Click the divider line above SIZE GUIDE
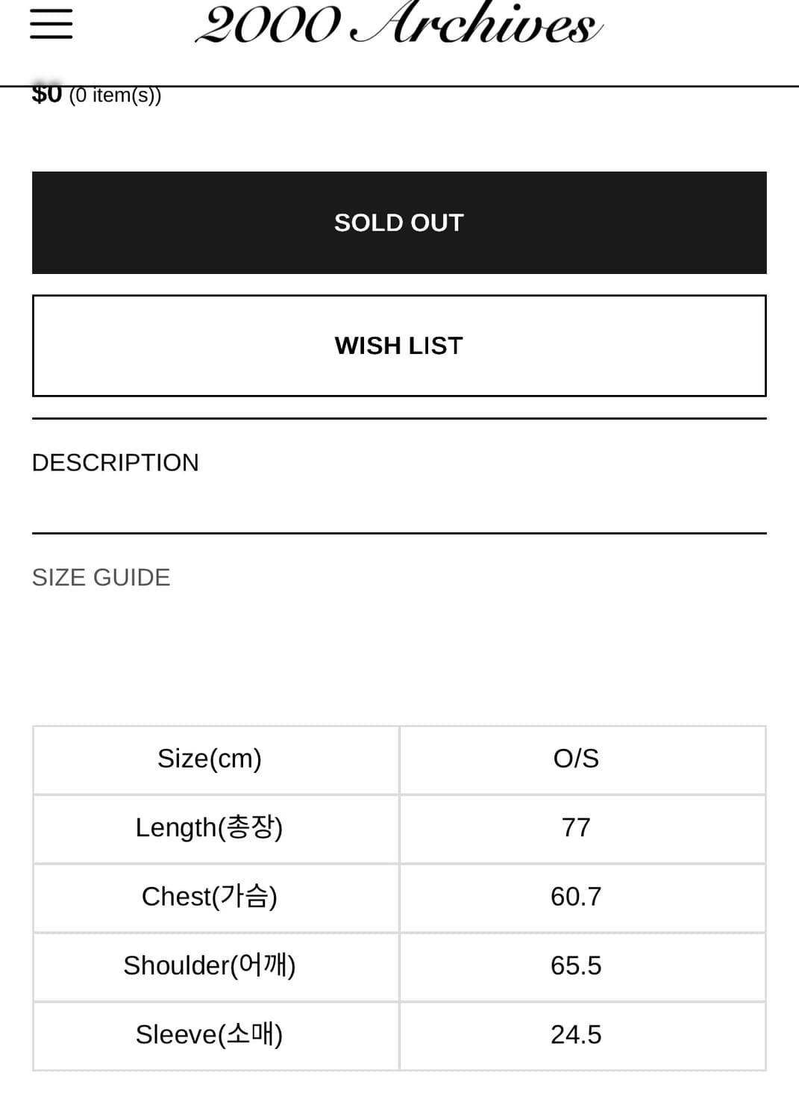Image resolution: width=799 pixels, height=1120 pixels. (399, 533)
